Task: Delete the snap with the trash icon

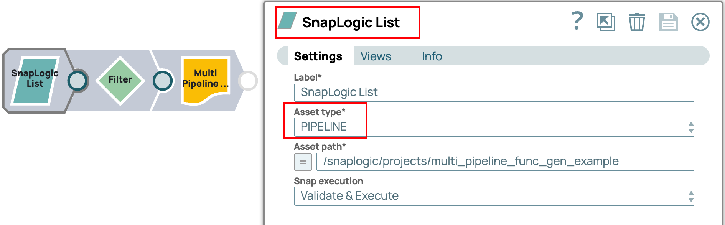Action: point(636,22)
